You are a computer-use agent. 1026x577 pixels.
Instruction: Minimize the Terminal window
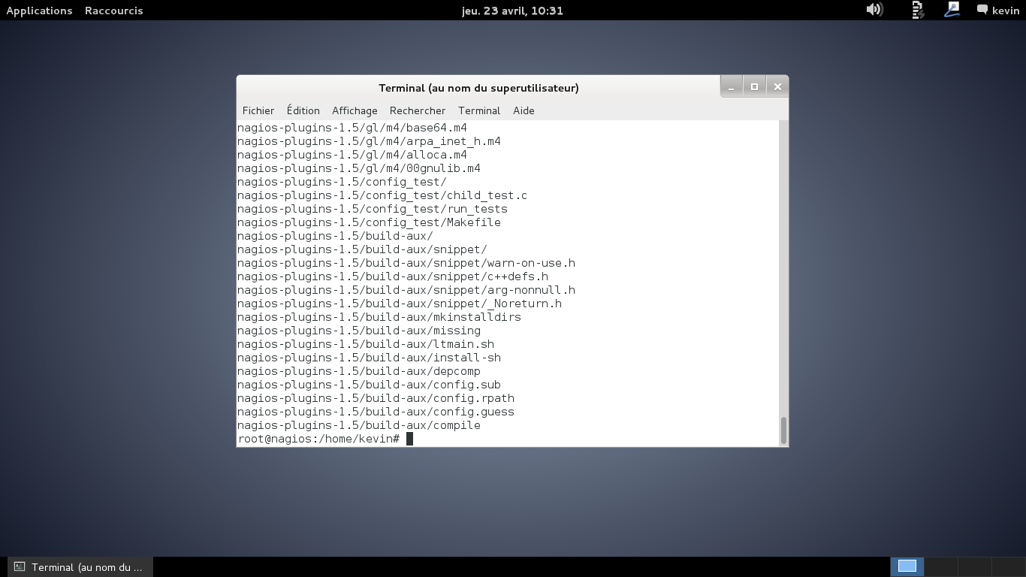pyautogui.click(x=731, y=87)
